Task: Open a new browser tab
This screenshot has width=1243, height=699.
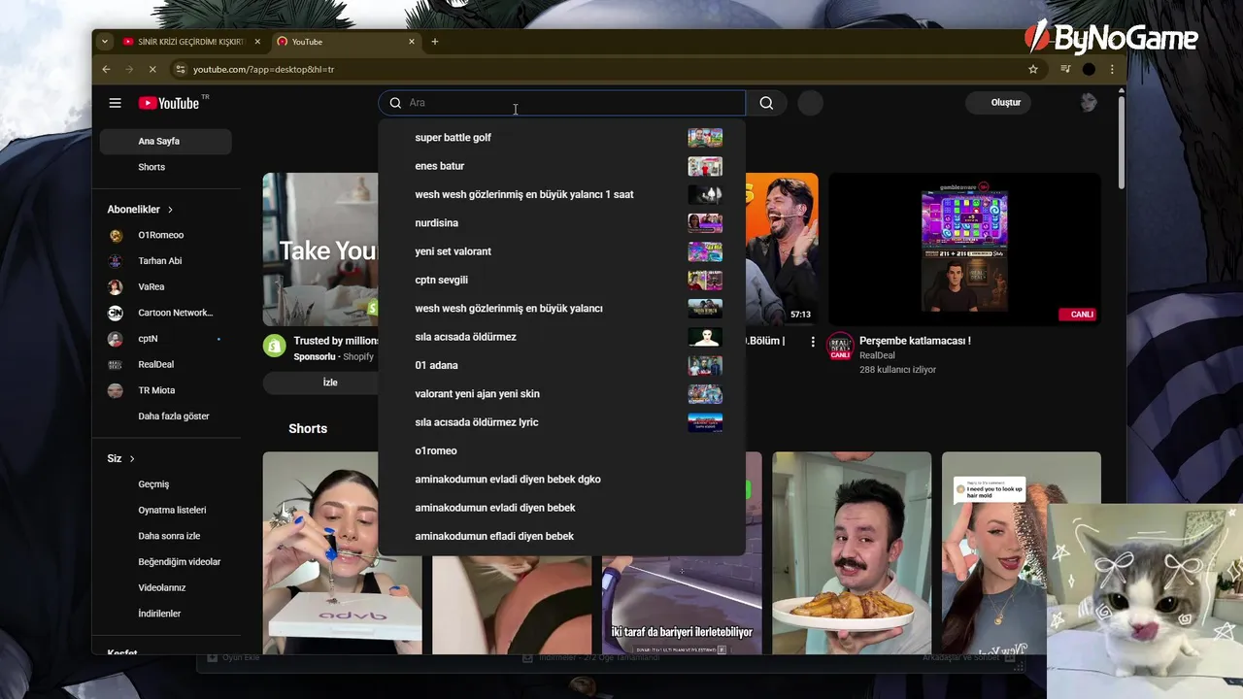Action: pyautogui.click(x=435, y=42)
